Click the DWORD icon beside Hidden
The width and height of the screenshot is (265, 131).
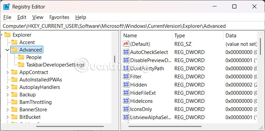pos(126,85)
